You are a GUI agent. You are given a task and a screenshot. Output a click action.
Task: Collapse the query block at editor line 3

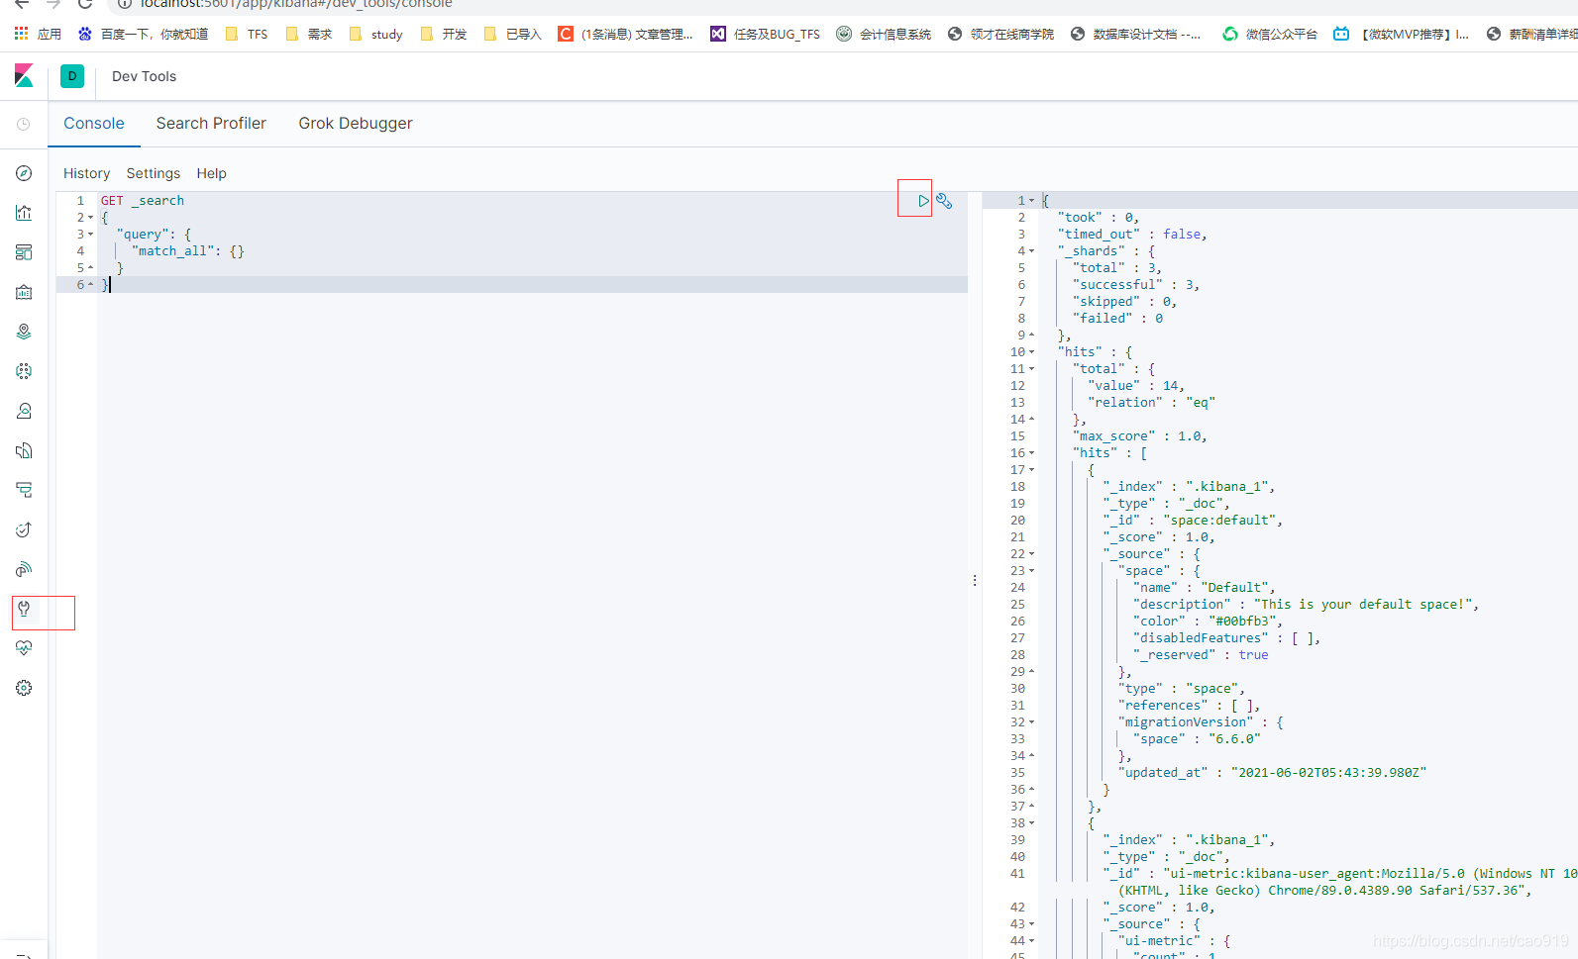click(x=91, y=235)
